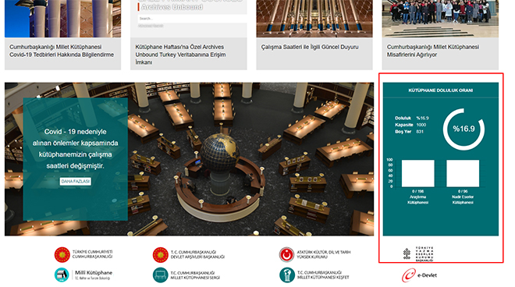The width and height of the screenshot is (515, 287).
Task: Click Devlet Arşivleri Başkanlığı emblem icon
Action: point(160,254)
